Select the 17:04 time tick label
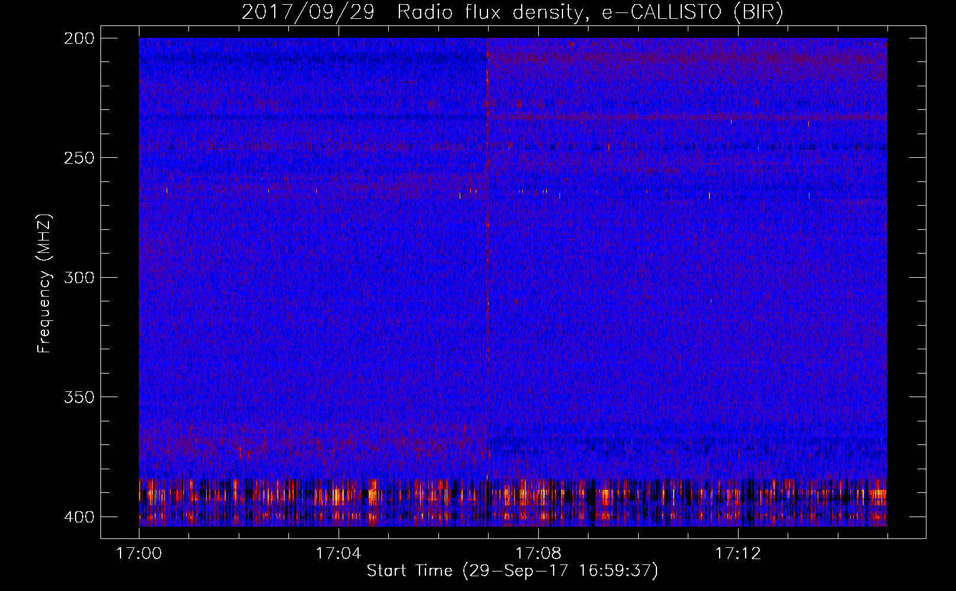This screenshot has width=956, height=591. 338,554
